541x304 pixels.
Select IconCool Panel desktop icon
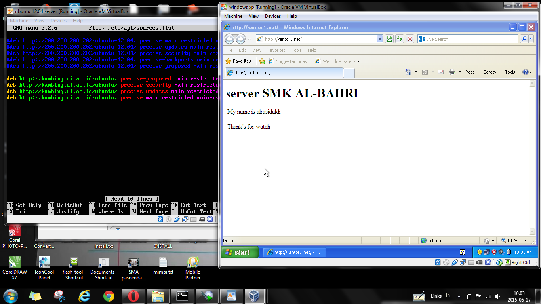44,268
